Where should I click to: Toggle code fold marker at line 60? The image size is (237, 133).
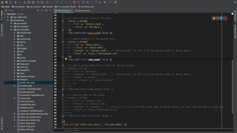point(63,95)
